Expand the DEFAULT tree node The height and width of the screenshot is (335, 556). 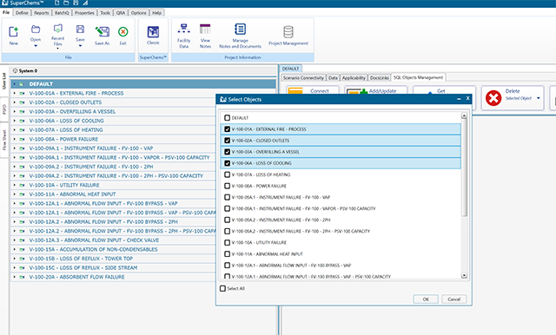[15, 84]
